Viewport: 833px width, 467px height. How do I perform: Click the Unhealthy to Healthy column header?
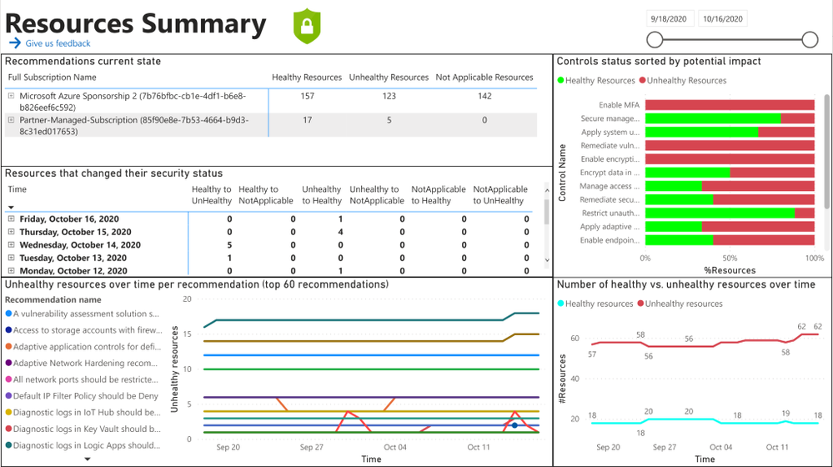[x=321, y=195]
